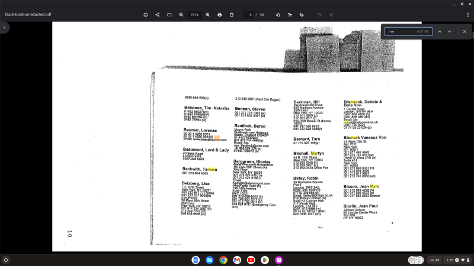474x266 pixels.
Task: Click the share icon in toolbar
Action: [x=157, y=14]
